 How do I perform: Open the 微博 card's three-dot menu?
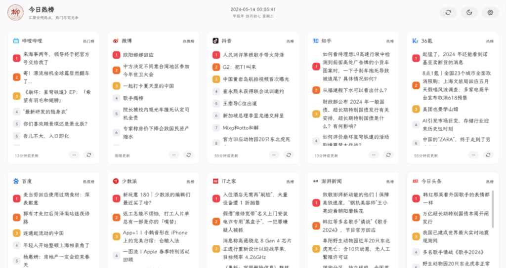174,155
